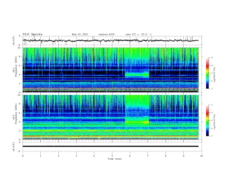The width and height of the screenshot is (227, 175).
Task: Click the 4 kHz emission band in ch.2 spectrogram
Action: (x=137, y=122)
